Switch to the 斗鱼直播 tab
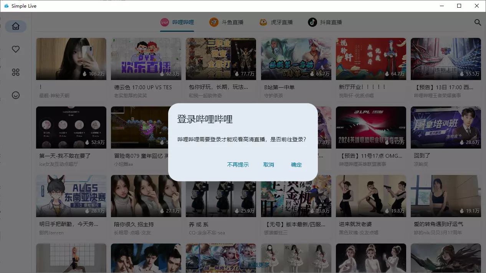The image size is (486, 273). click(232, 22)
